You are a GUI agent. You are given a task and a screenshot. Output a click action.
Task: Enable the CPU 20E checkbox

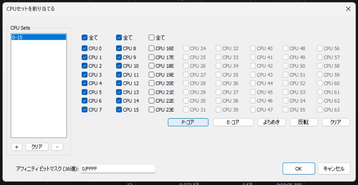click(152, 83)
